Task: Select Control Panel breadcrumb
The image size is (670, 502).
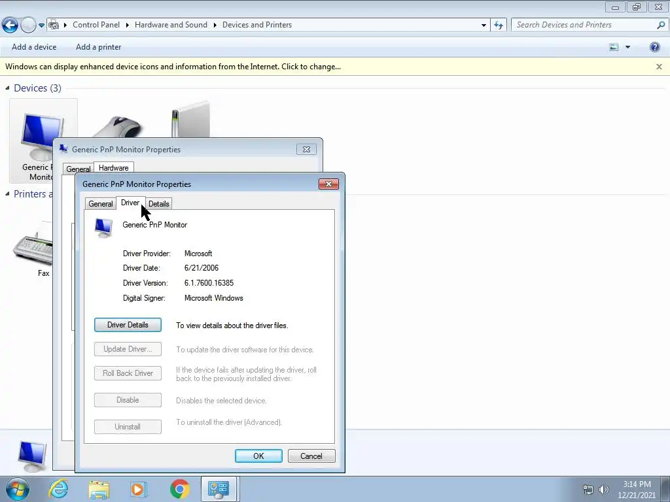Action: click(96, 25)
